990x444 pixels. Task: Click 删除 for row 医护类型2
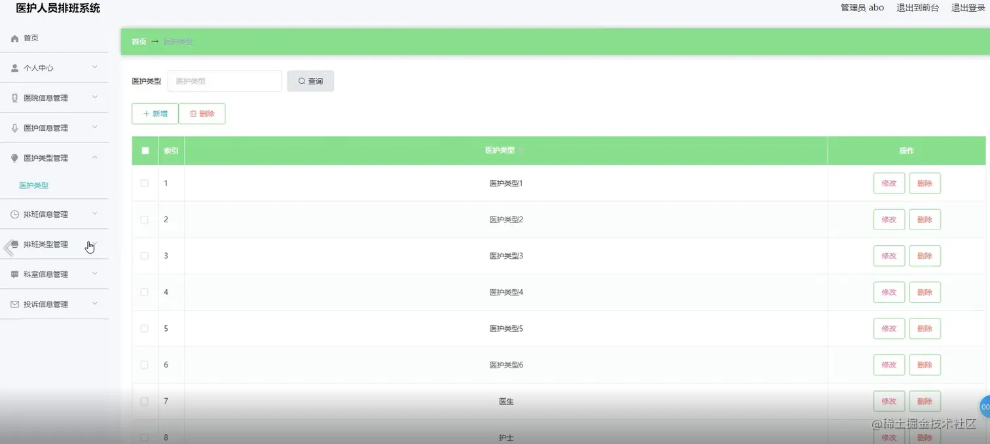(925, 220)
